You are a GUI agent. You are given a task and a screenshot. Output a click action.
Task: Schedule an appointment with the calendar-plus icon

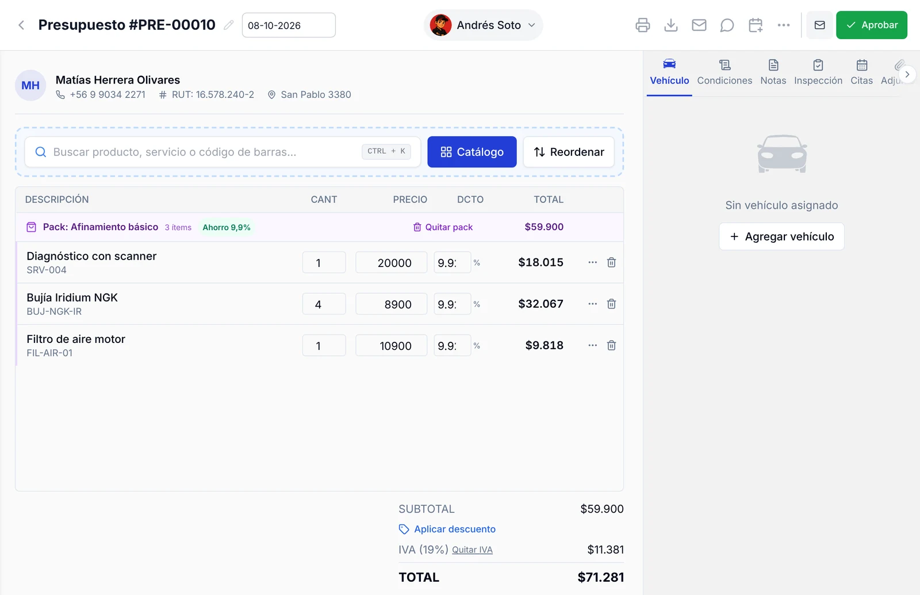(x=756, y=25)
